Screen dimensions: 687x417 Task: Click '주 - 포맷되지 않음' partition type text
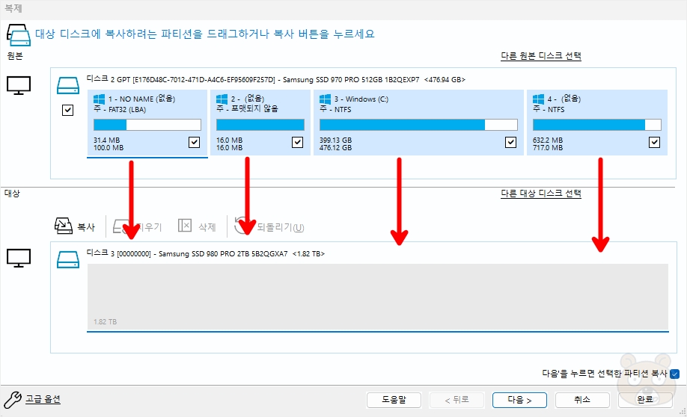tap(247, 108)
